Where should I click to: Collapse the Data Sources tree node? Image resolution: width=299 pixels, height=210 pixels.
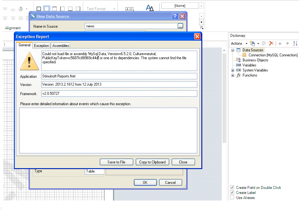(233, 50)
